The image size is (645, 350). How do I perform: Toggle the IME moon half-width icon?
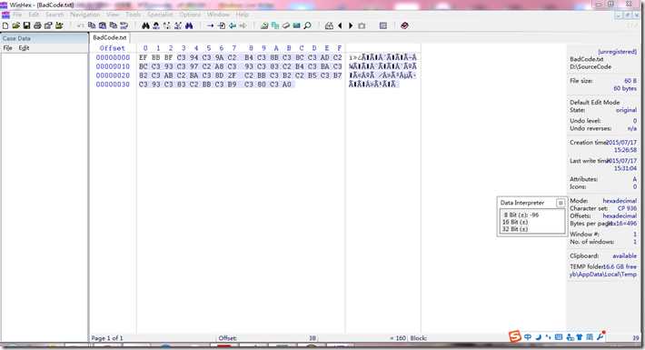pos(539,337)
